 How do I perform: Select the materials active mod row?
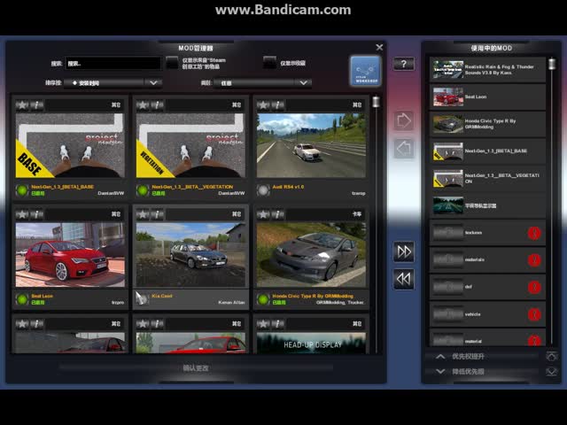[487, 259]
